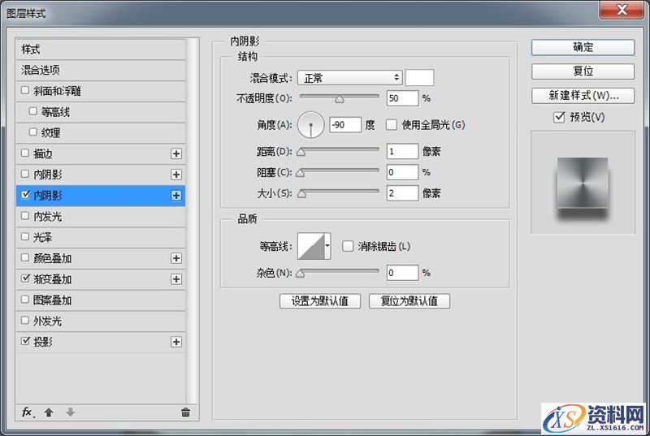Click the 复位 button
The image size is (650, 436).
[x=583, y=71]
